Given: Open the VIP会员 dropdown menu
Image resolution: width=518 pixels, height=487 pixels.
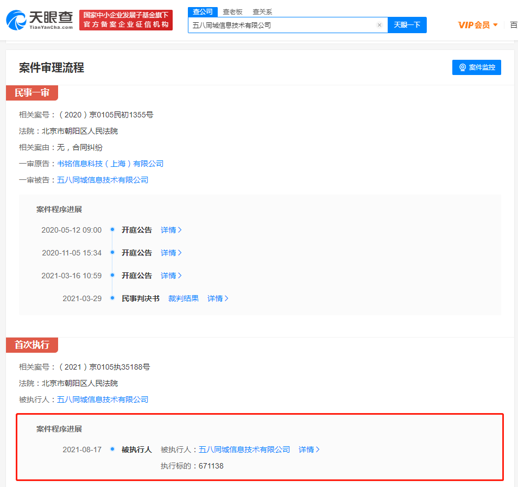Looking at the screenshot, I should [478, 25].
